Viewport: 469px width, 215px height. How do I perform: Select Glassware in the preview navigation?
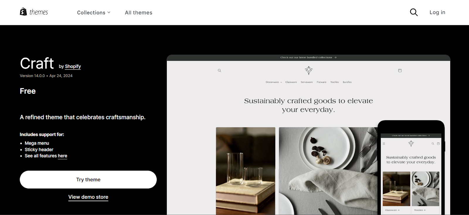pyautogui.click(x=291, y=82)
